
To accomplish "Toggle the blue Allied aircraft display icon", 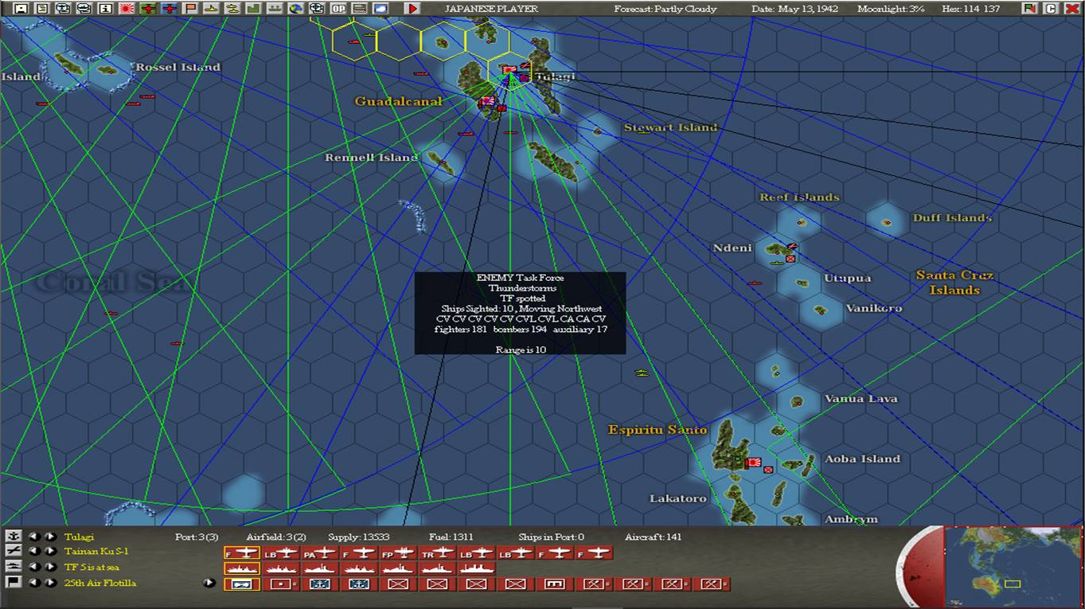I will [x=170, y=9].
